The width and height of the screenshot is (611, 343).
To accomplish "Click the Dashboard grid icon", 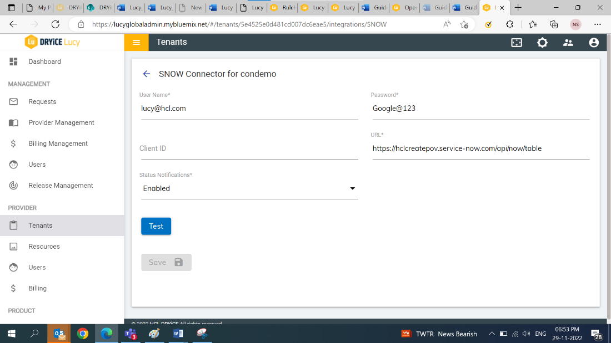I will (14, 62).
